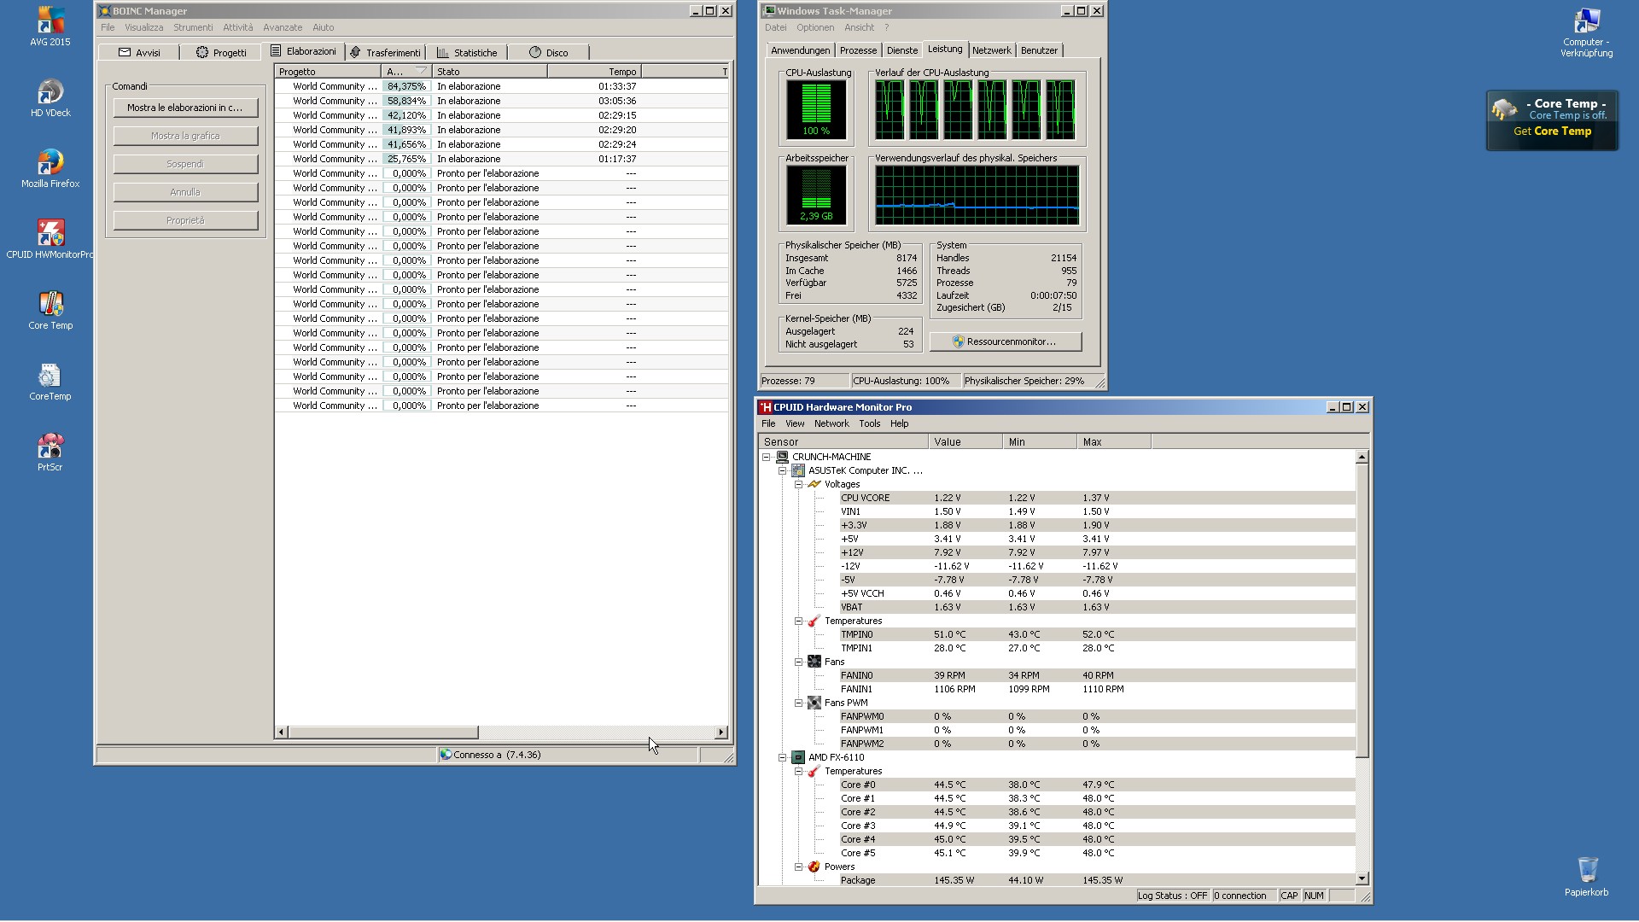Sort tasks by Tempo column header
Screen dimensions: 1639x922
(x=594, y=72)
